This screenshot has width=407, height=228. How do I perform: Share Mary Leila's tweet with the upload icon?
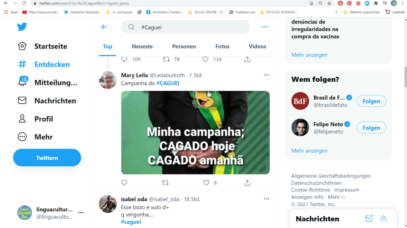coord(247,183)
